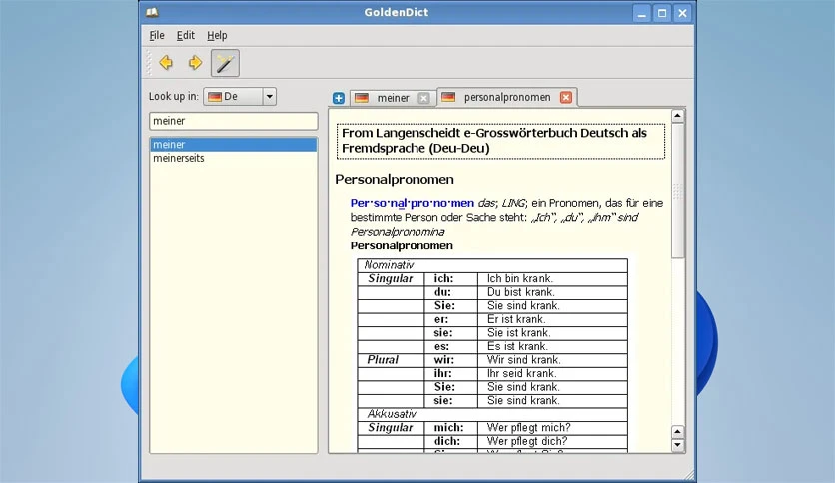Viewport: 835px width, 483px height.
Task: Click the bottom scroll down arrow
Action: [x=677, y=445]
